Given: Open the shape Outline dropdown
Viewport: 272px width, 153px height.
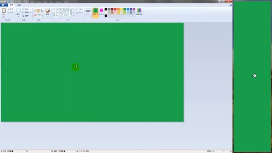Looking at the screenshot, I should click(x=79, y=9).
